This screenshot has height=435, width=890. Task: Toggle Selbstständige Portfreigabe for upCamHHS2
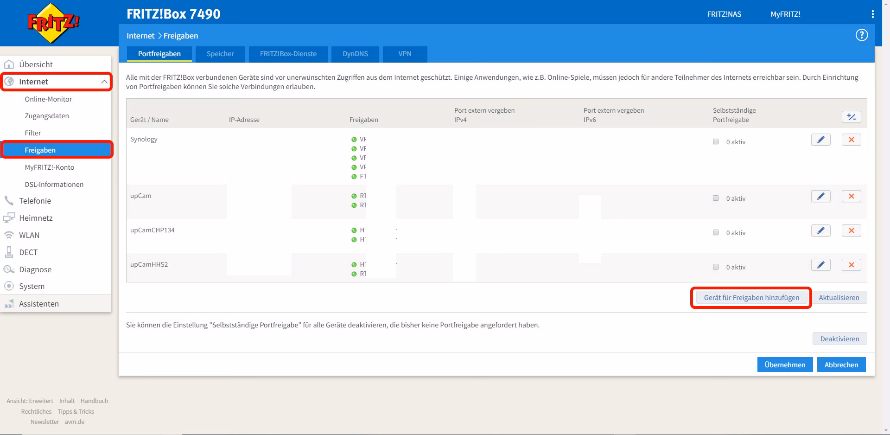pos(716,267)
